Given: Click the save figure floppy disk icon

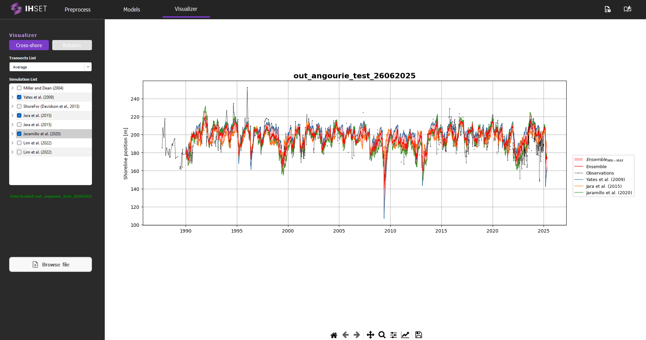Looking at the screenshot, I should click(418, 335).
